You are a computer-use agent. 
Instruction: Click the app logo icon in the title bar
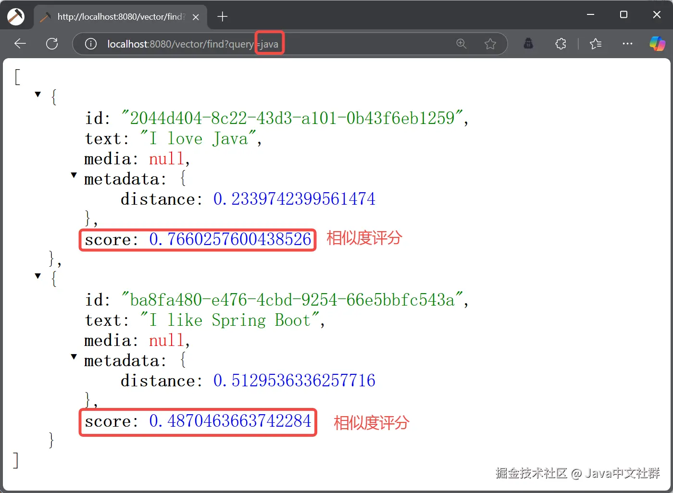coord(16,16)
